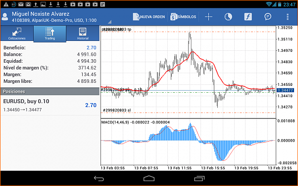Tap the account name Miguel Noxiste Alvarez

[41, 14]
